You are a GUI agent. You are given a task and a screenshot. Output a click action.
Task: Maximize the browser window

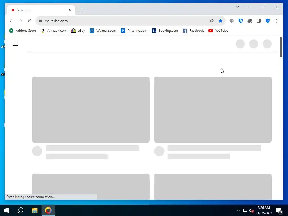click(263, 7)
